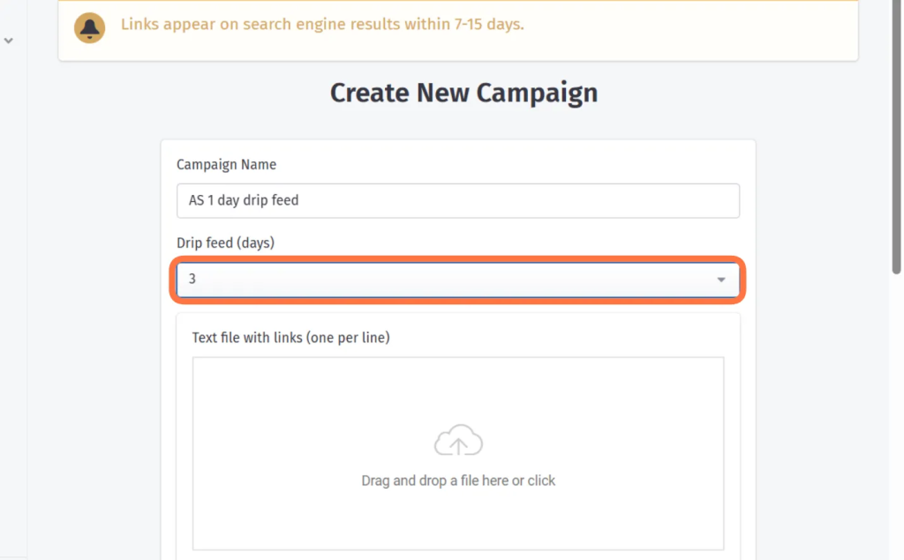Click the Create New Campaign heading
The image size is (904, 560).
463,93
